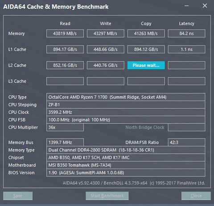Click the L3 Cache row label

click(x=17, y=81)
